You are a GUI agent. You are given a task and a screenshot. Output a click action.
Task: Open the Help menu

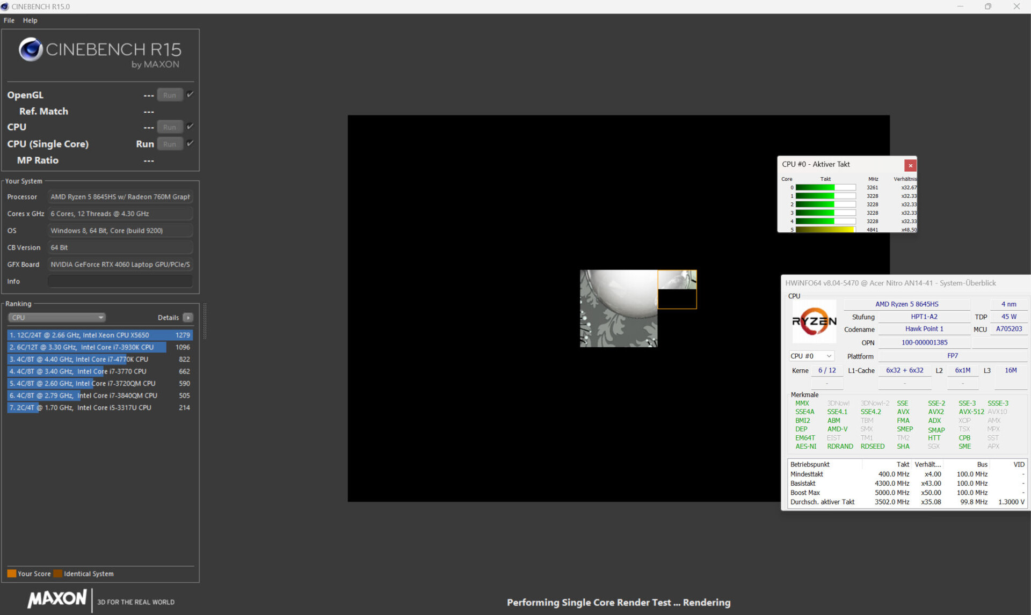click(x=30, y=20)
